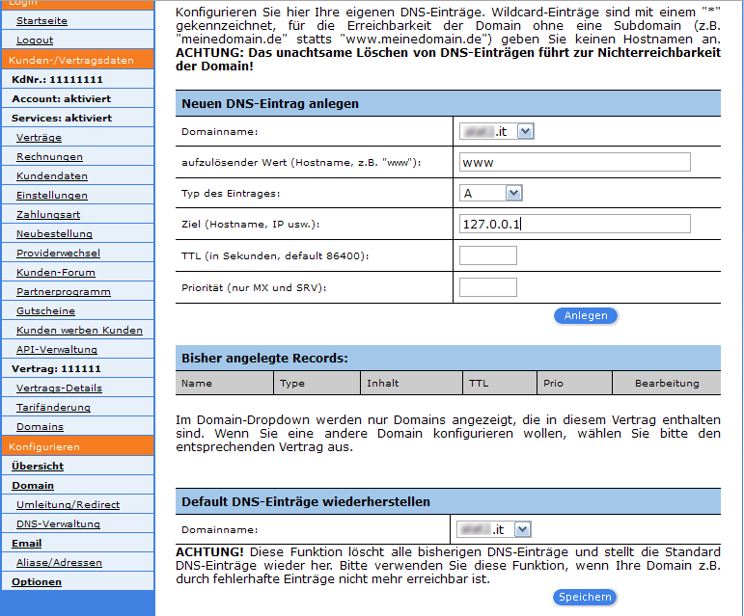Open Neubestellung link
This screenshot has height=616, width=744.
[x=54, y=234]
